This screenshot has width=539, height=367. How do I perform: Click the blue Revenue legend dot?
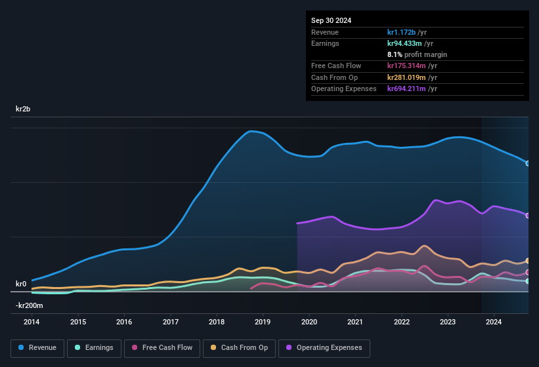click(x=21, y=348)
